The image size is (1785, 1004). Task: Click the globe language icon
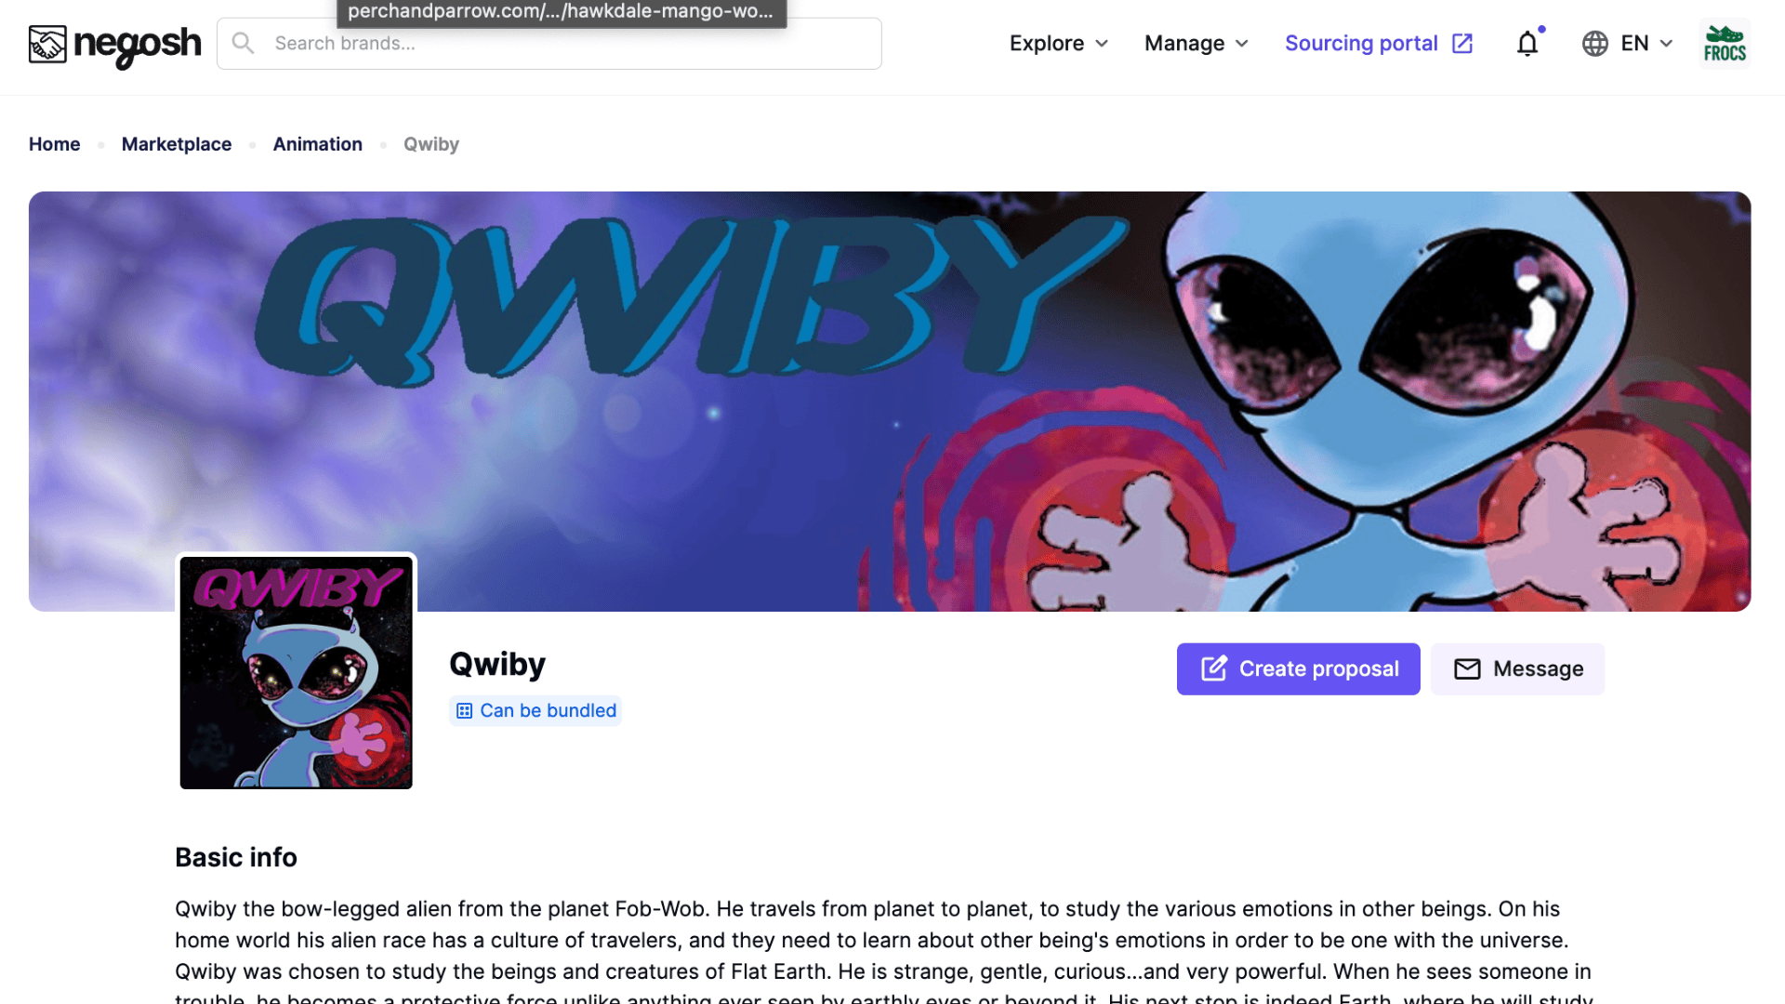(1594, 44)
